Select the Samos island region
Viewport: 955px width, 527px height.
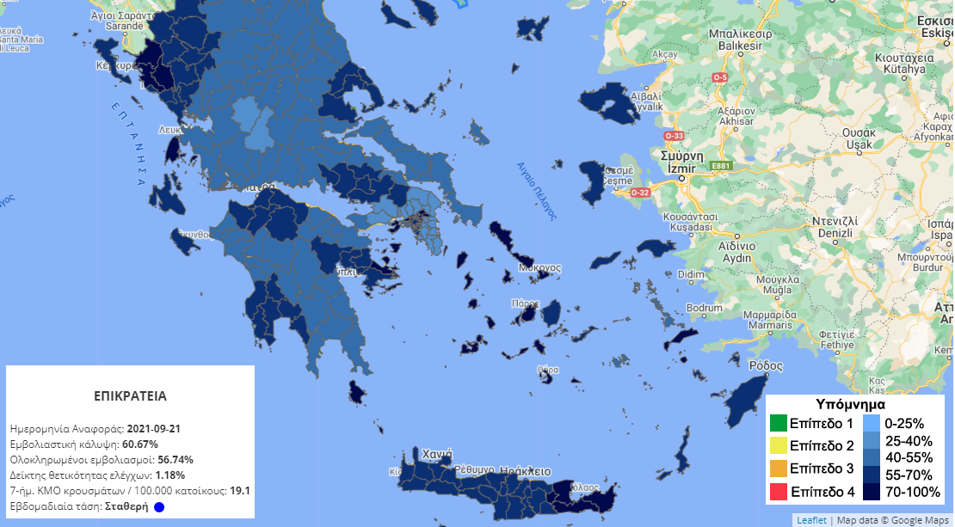[656, 247]
